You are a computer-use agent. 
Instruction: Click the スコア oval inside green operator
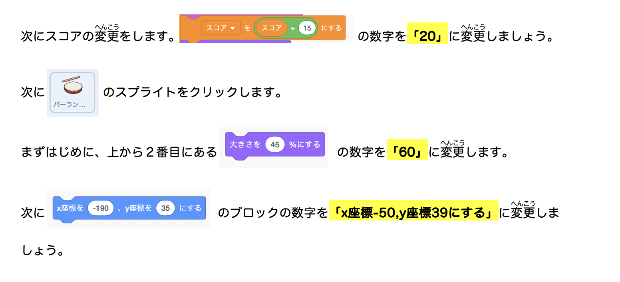click(x=272, y=28)
